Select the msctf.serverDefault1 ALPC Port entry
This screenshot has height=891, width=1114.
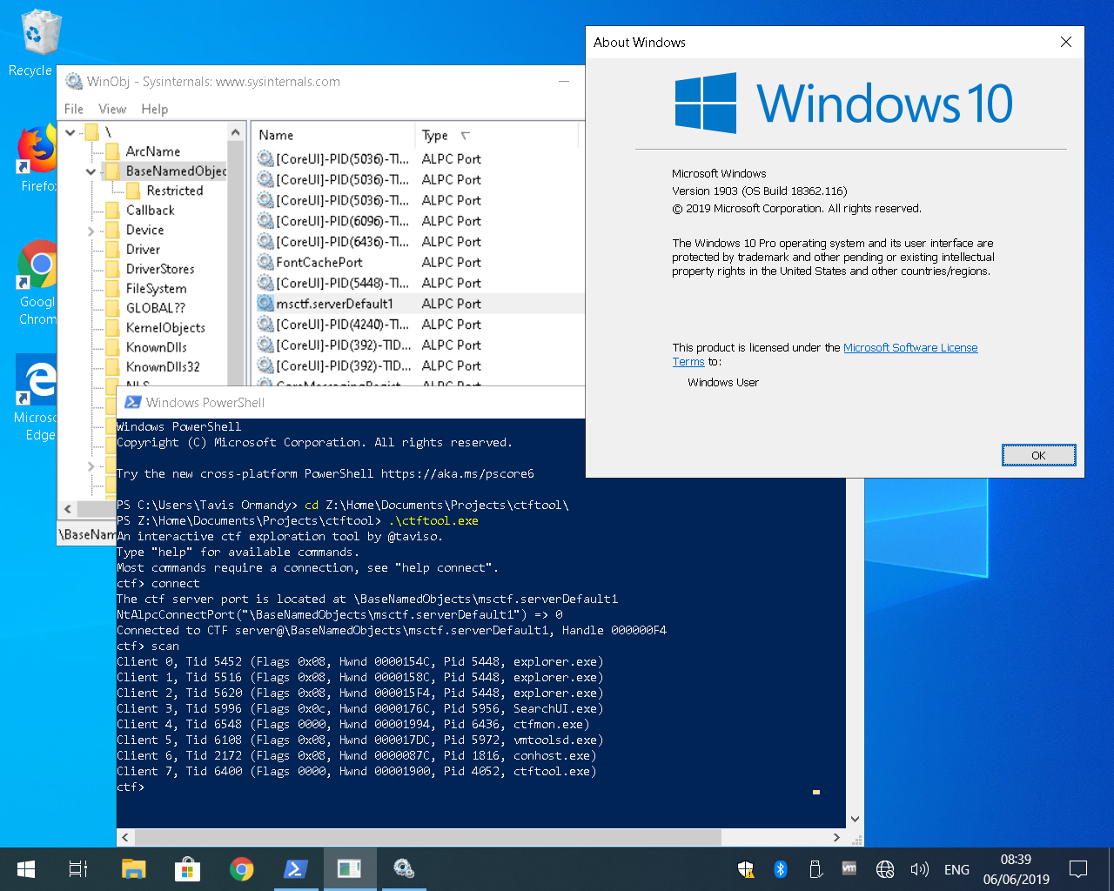click(335, 304)
